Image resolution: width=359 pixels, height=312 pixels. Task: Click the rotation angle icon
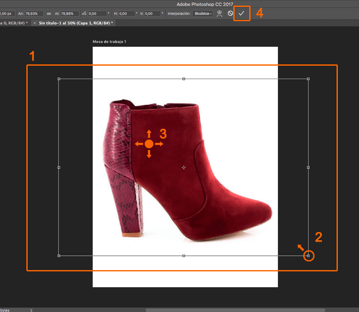tap(84, 14)
